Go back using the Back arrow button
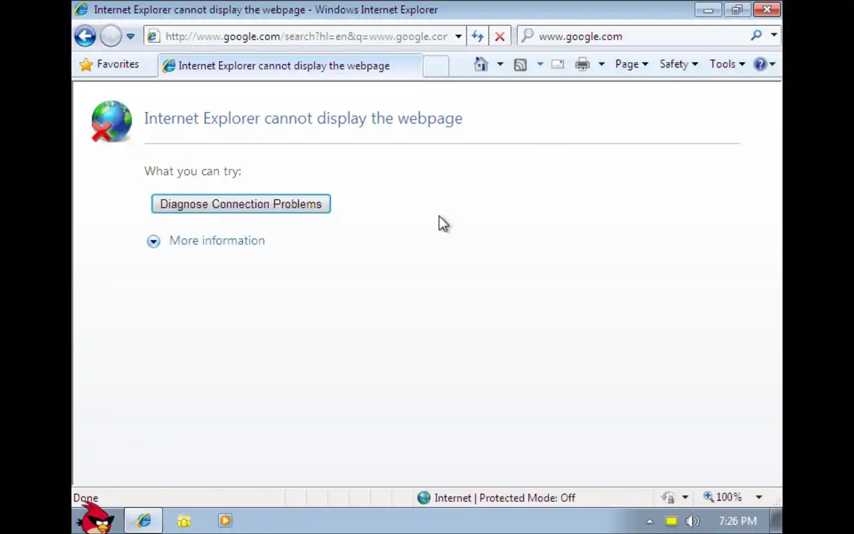854x534 pixels. (85, 36)
